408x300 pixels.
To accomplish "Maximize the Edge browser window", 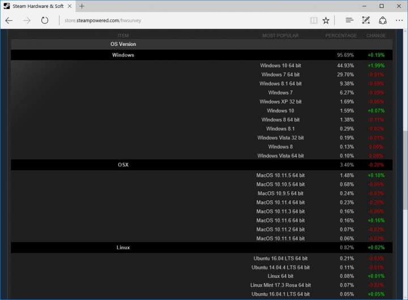I will click(381, 6).
